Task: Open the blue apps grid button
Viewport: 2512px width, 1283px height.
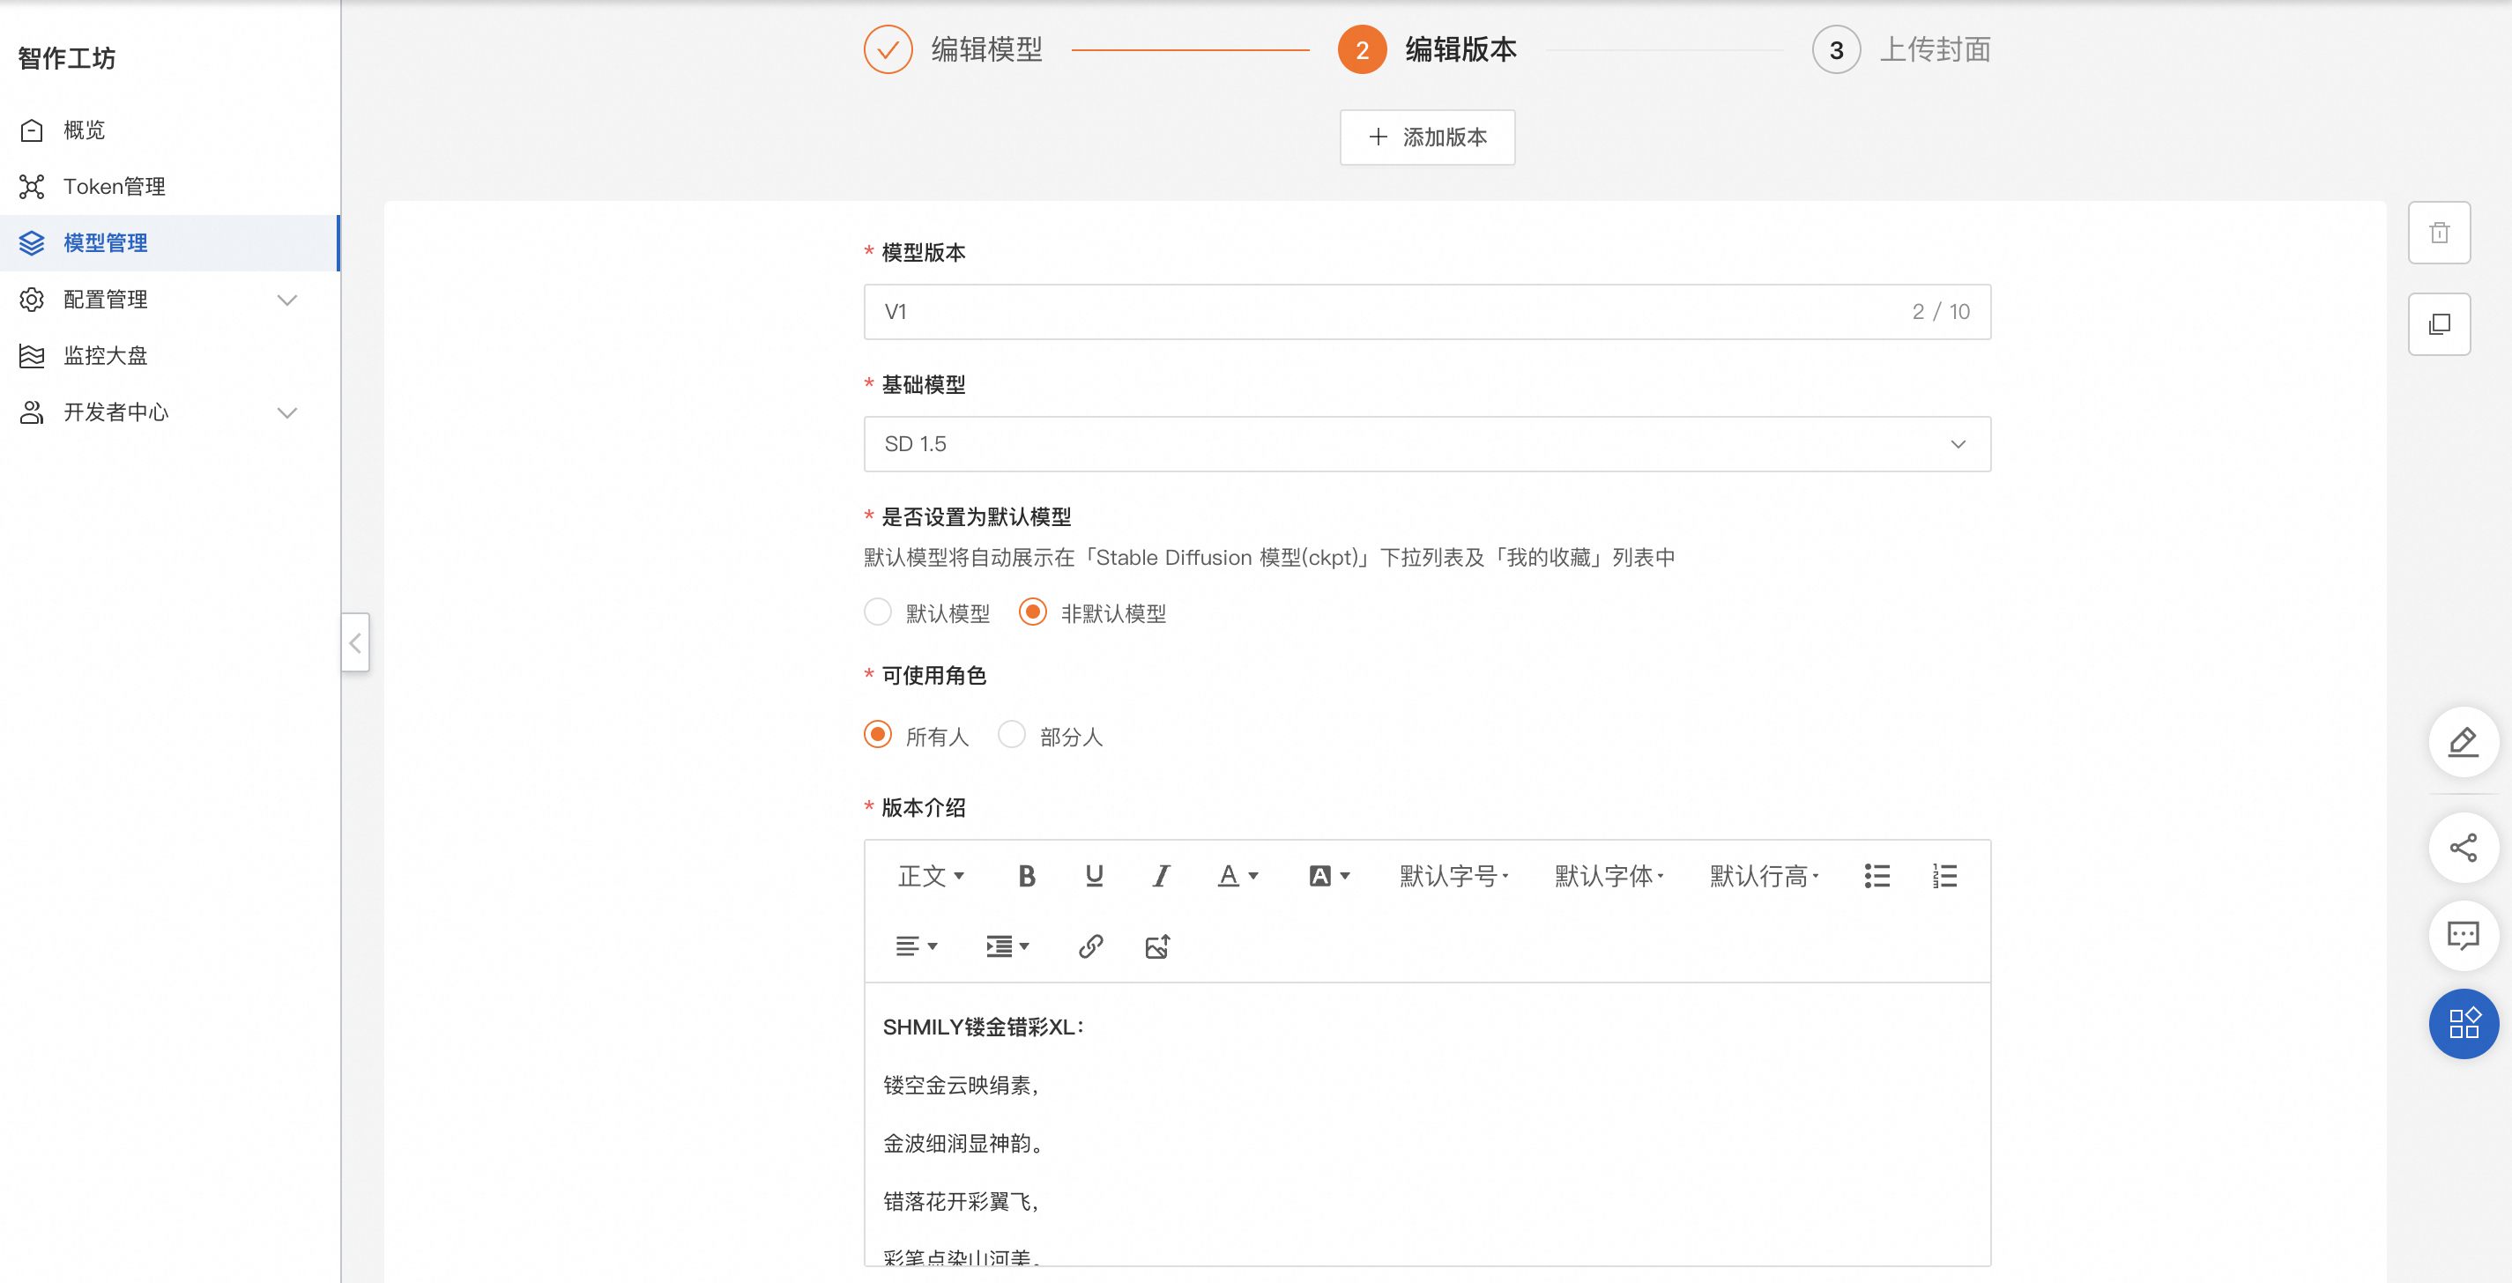Action: [x=2464, y=1023]
